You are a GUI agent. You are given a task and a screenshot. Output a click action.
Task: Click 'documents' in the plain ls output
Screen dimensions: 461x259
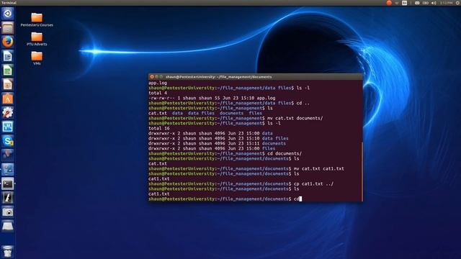231,113
